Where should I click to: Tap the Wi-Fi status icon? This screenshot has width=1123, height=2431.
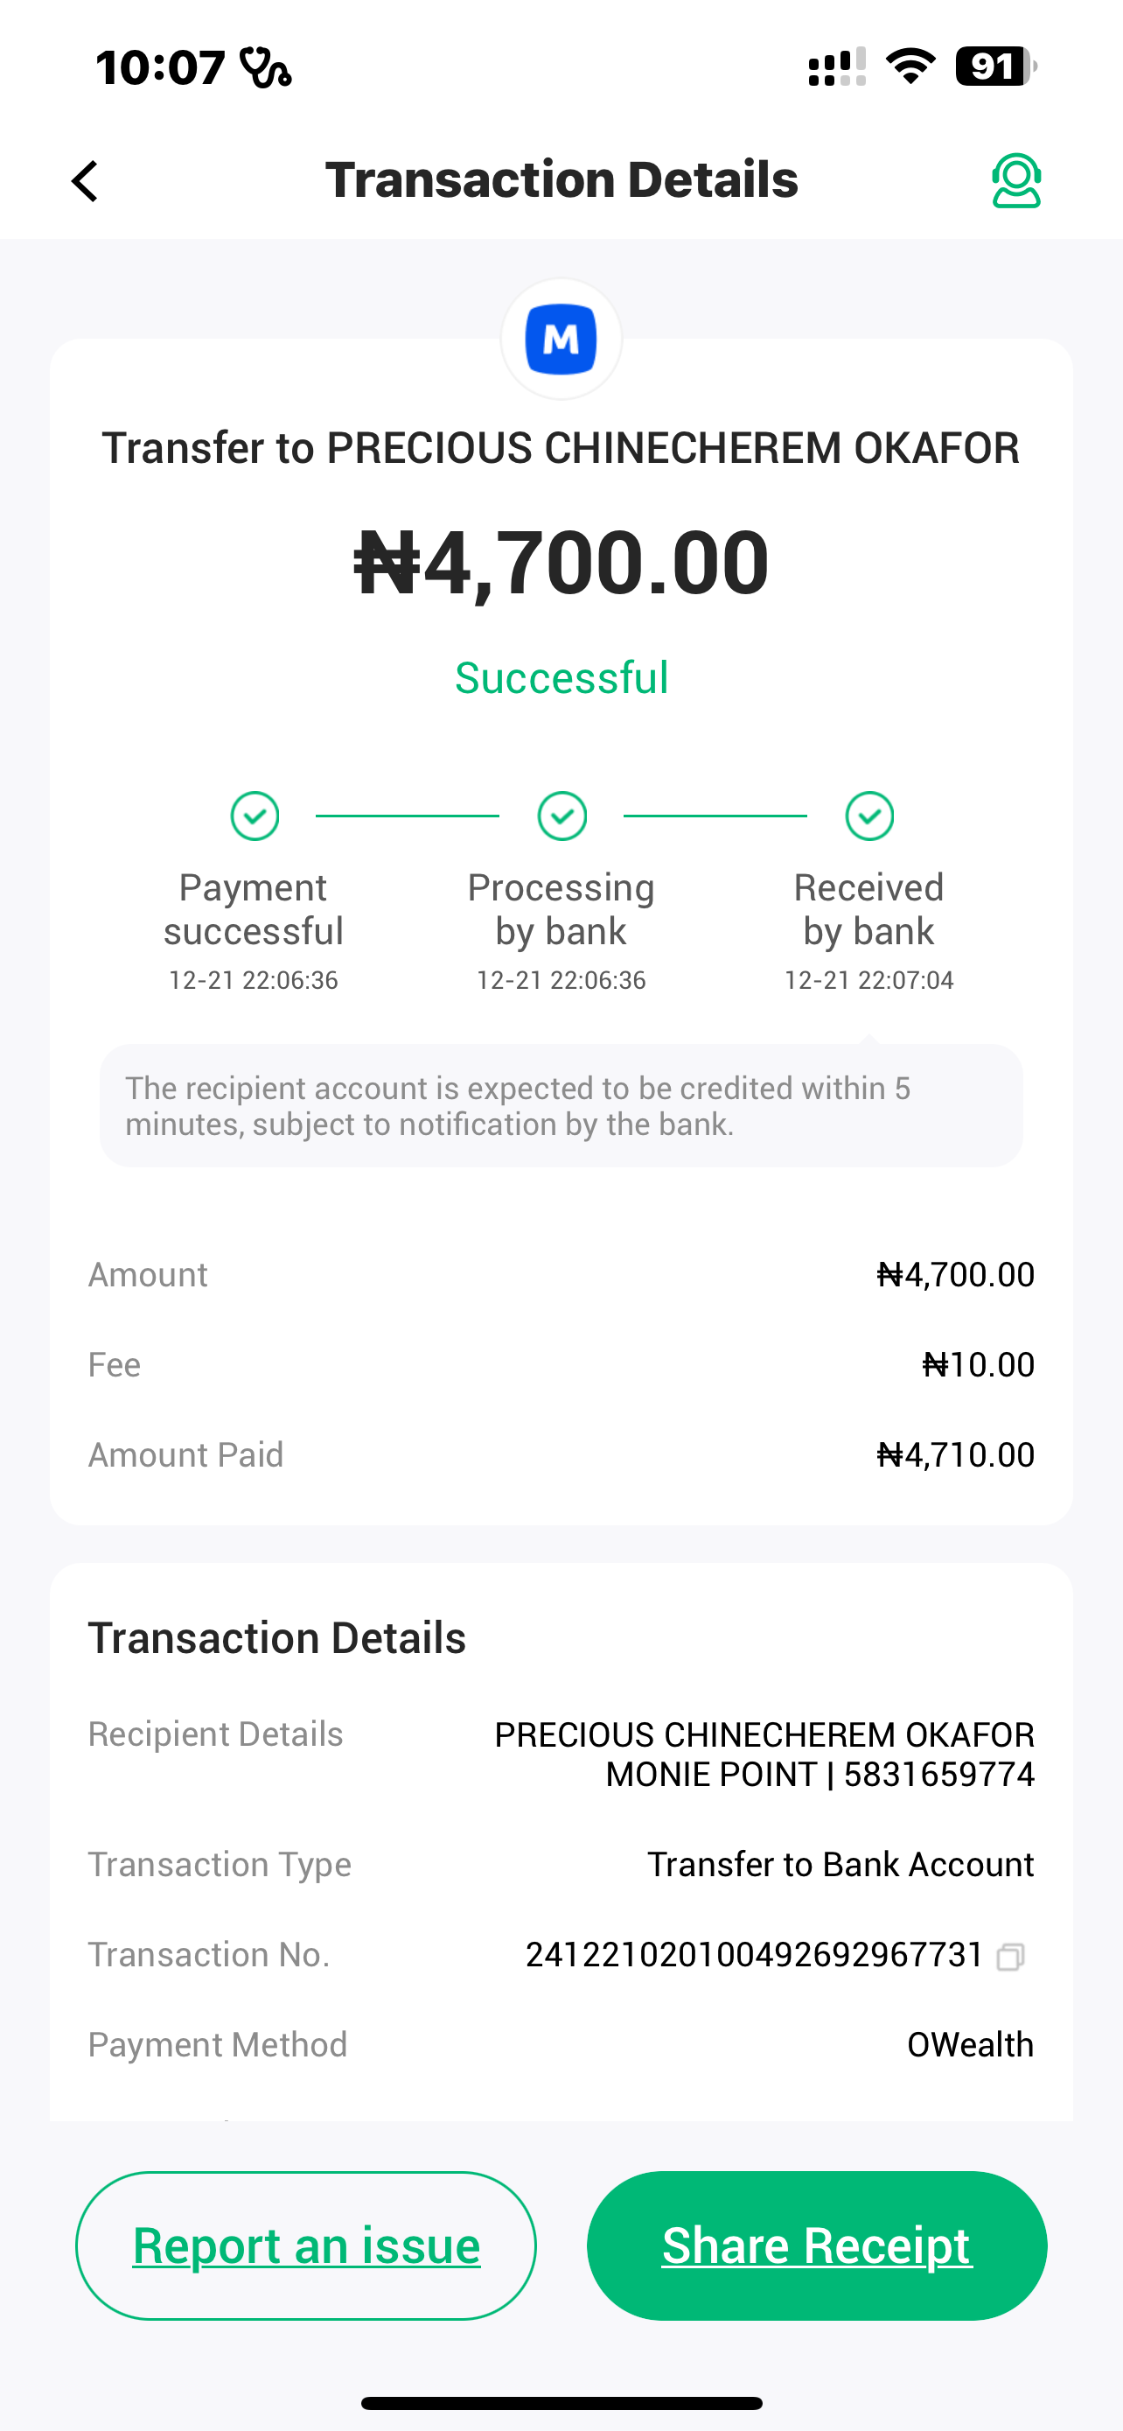(910, 67)
